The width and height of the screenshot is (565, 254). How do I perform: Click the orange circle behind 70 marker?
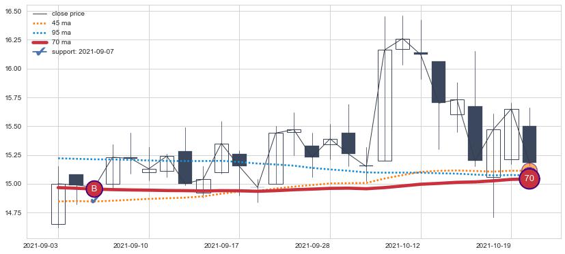tap(529, 169)
